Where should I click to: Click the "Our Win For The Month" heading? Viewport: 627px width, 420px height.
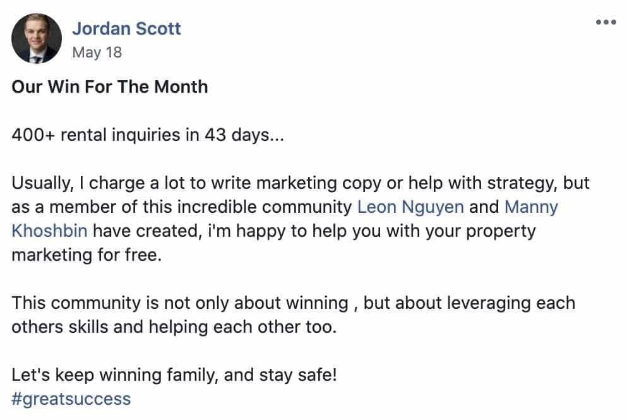(x=110, y=87)
